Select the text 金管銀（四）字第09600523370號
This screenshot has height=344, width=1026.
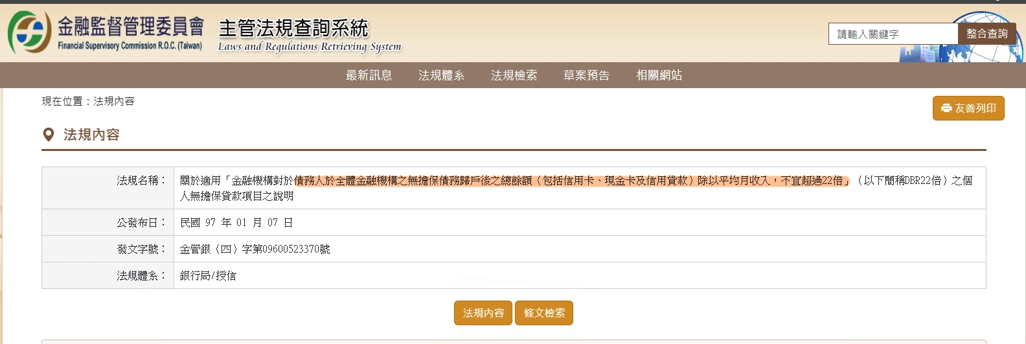point(255,249)
